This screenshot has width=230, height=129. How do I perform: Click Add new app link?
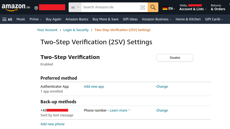click(x=94, y=87)
